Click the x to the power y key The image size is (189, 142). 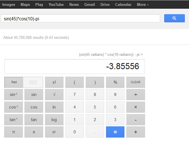[54, 132]
